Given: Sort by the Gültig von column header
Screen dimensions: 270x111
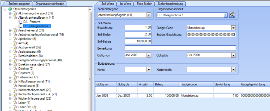Looking at the screenshot, I should point(106,85).
